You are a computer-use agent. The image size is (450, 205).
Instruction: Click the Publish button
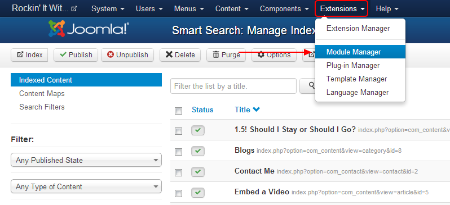(76, 55)
